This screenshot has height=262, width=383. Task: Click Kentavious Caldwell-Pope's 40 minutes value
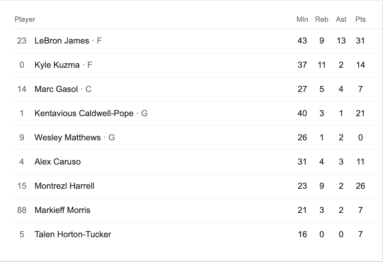pos(302,113)
